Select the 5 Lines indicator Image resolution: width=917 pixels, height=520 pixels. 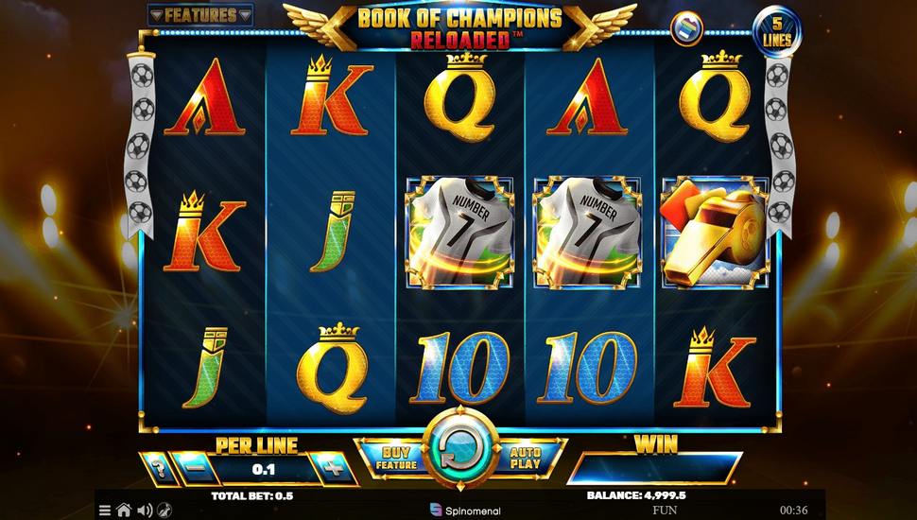(x=777, y=32)
